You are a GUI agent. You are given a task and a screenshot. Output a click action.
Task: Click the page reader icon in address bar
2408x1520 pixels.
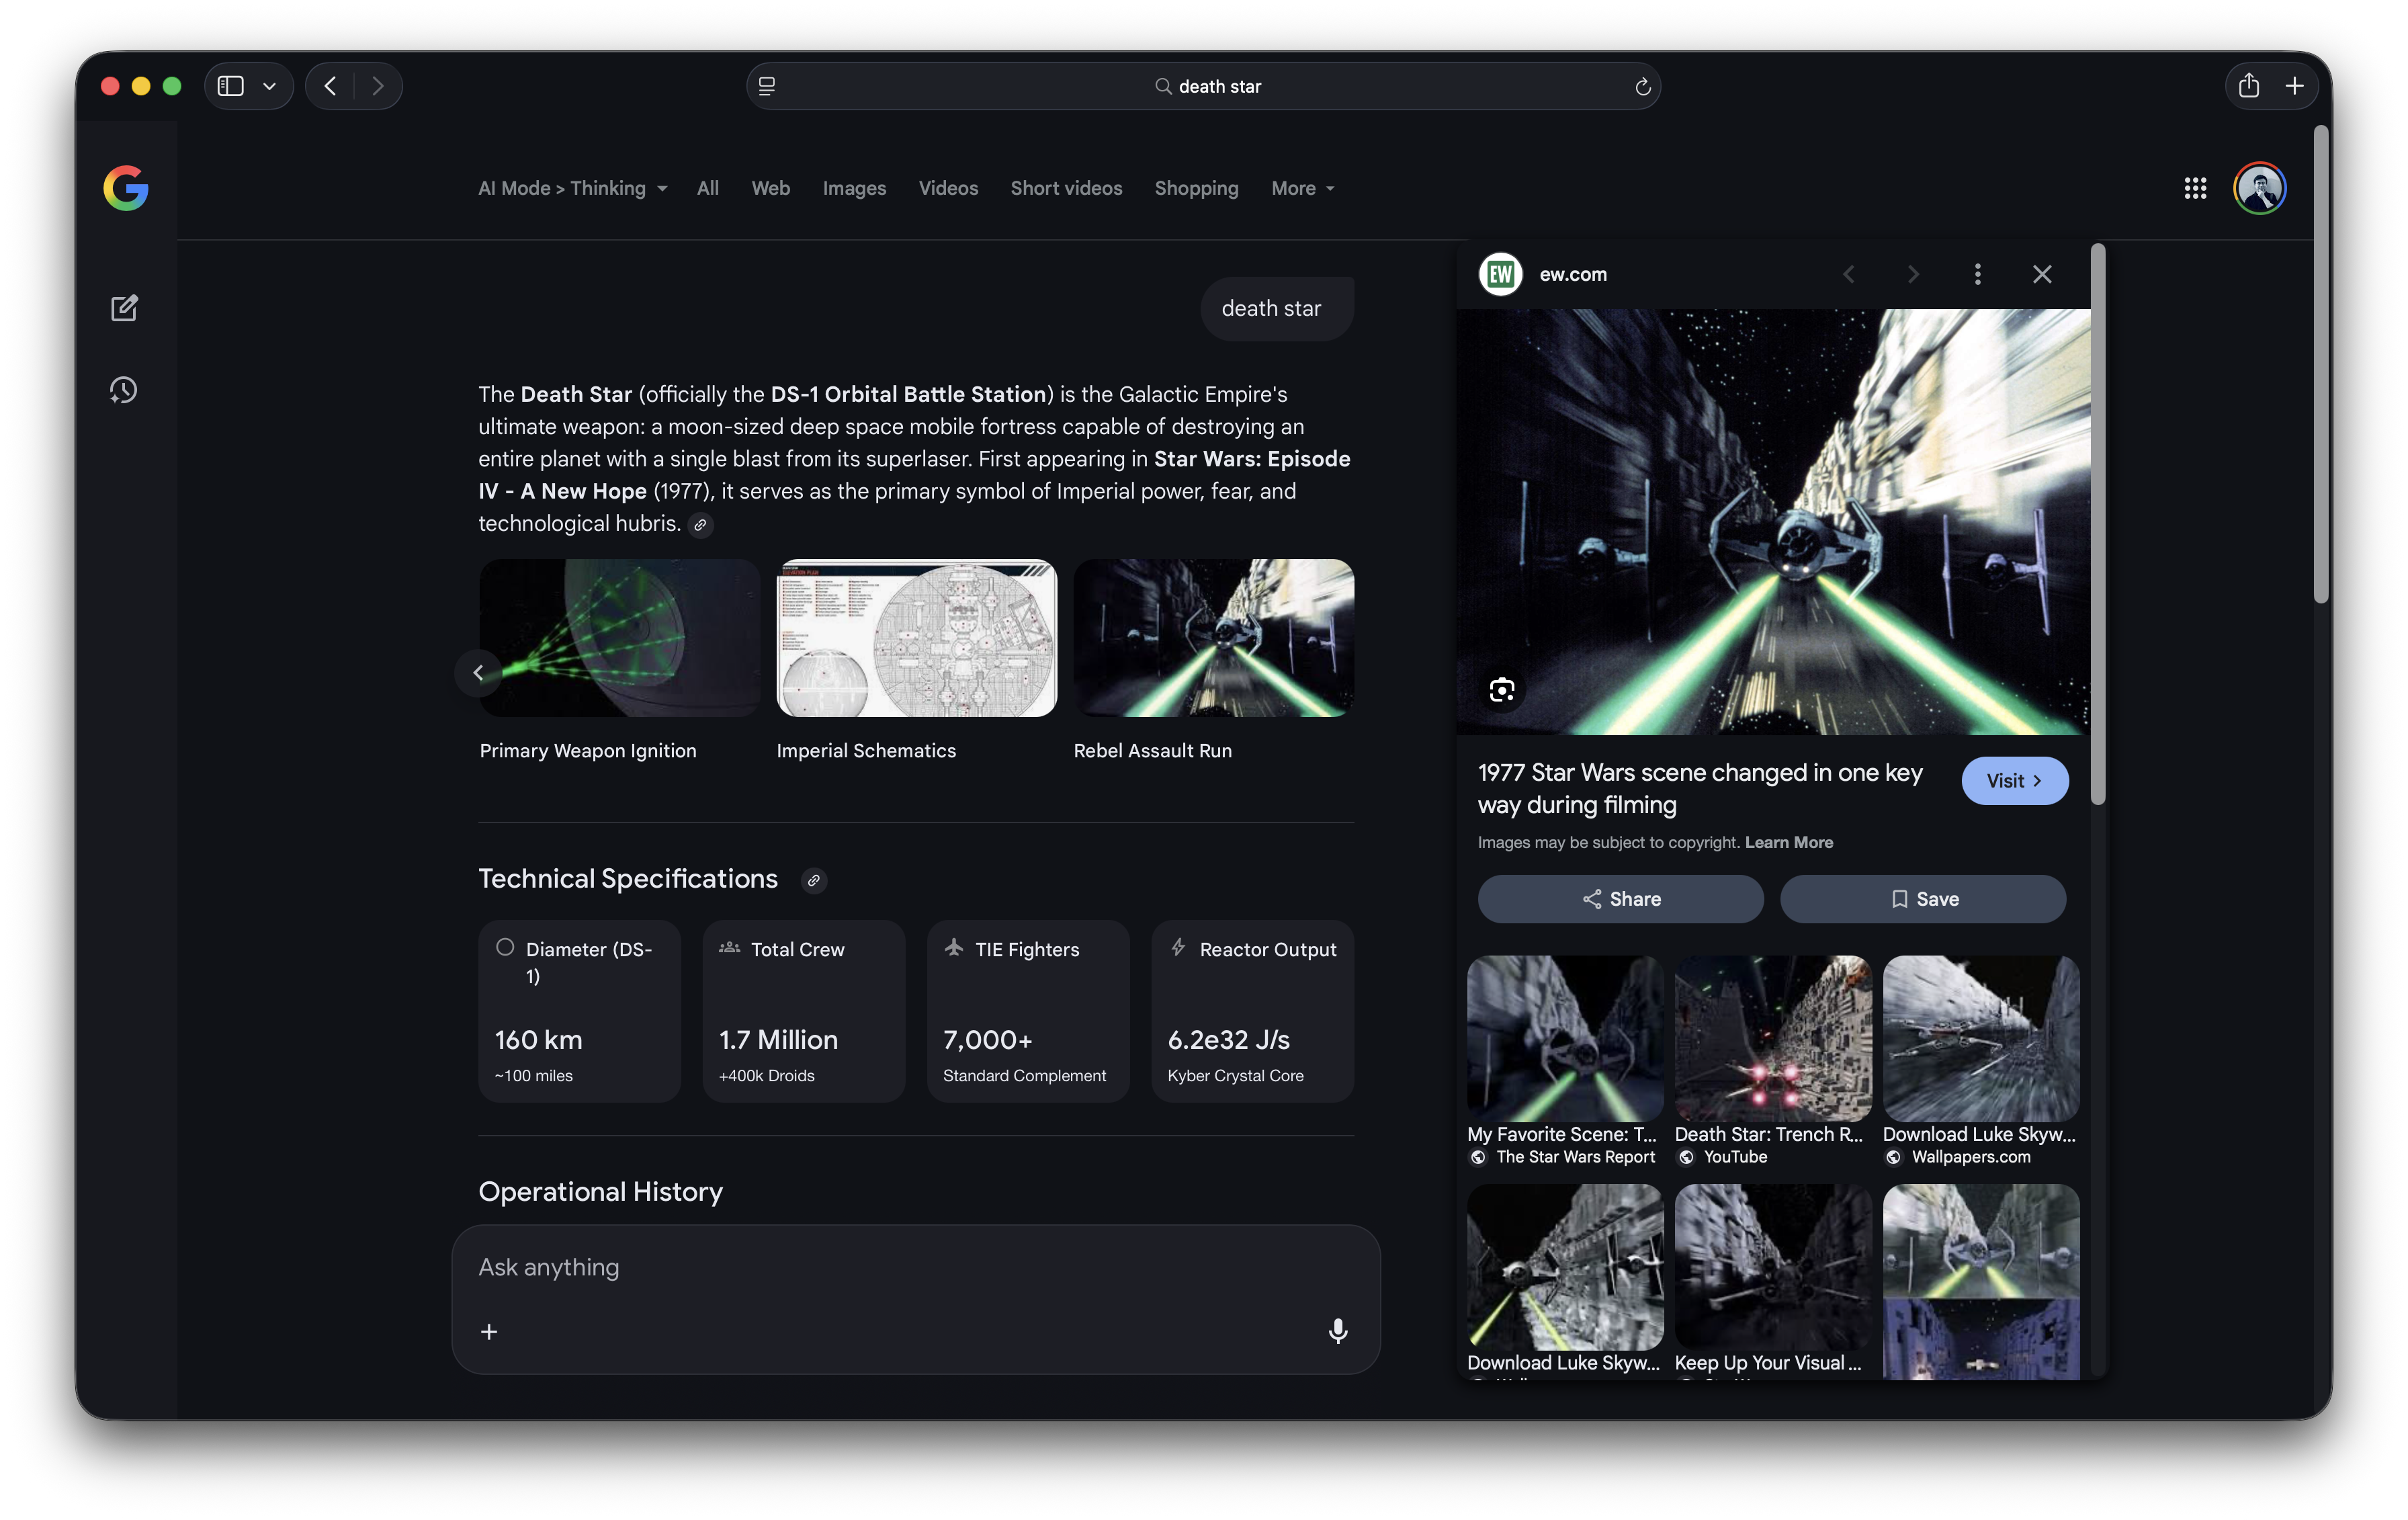click(767, 86)
